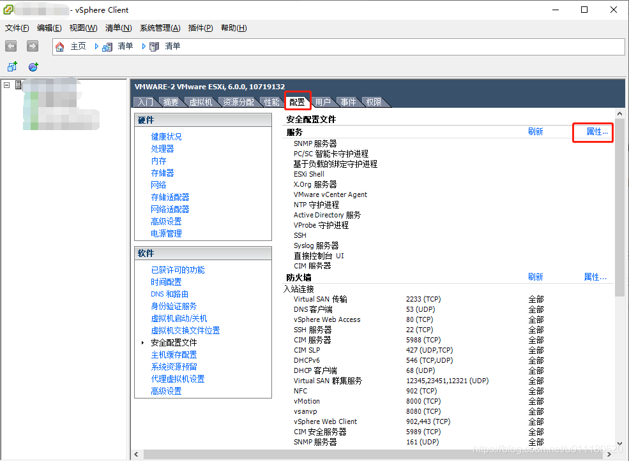Viewport: 629px width, 461px height.
Task: Click the globe resource pool toolbar icon
Action: click(x=33, y=66)
